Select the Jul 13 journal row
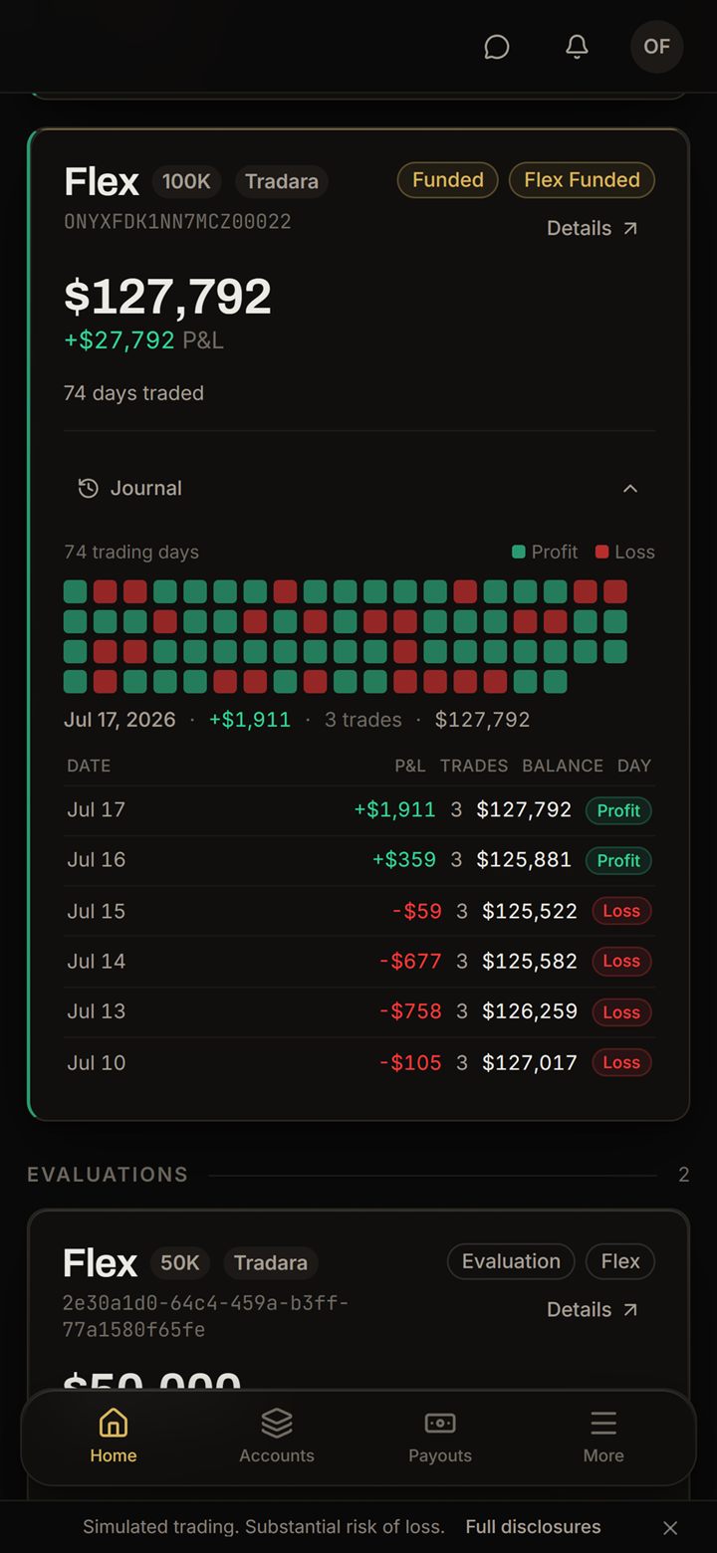The image size is (717, 1553). click(x=359, y=1011)
